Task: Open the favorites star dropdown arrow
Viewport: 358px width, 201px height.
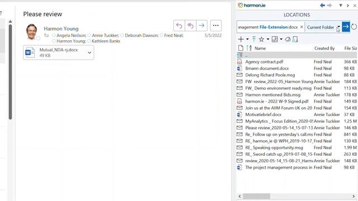Action: (x=268, y=39)
